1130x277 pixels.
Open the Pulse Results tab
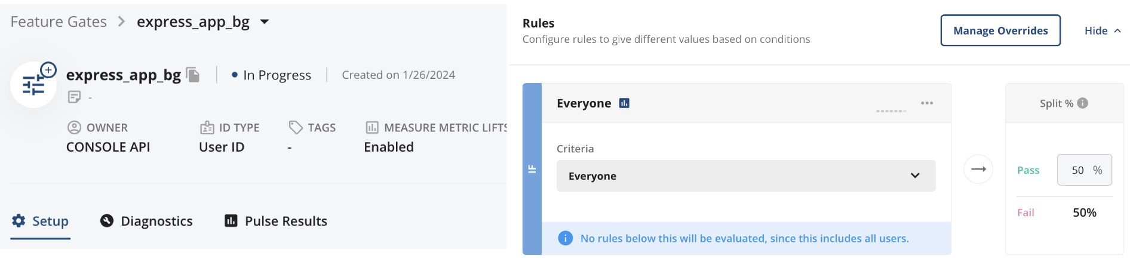276,221
